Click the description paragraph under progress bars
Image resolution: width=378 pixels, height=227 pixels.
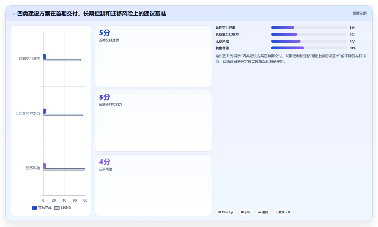(291, 59)
